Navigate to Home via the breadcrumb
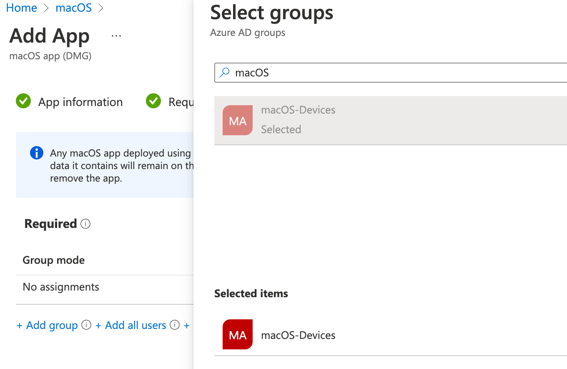The image size is (567, 369). [x=21, y=8]
